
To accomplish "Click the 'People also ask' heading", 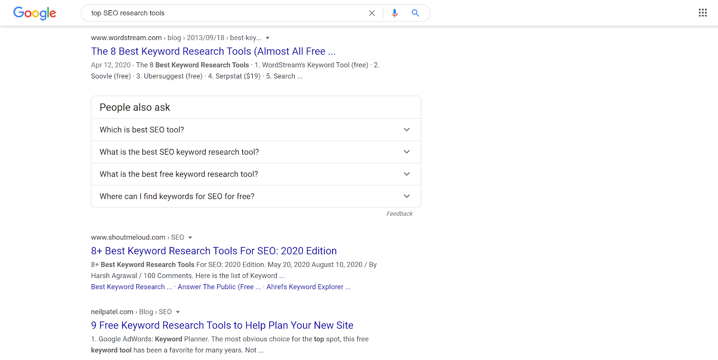I will pos(135,107).
